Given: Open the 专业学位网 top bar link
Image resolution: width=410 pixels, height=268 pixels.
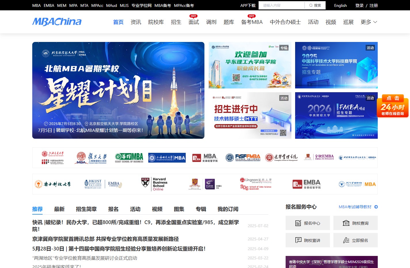Looking at the screenshot, I should tap(141, 5).
